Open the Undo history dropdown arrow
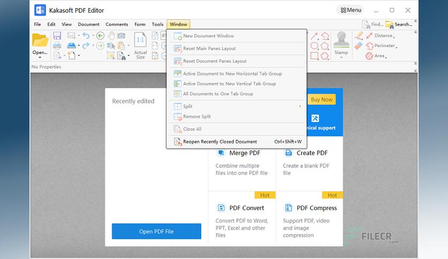The height and width of the screenshot is (259, 448). 93,36
